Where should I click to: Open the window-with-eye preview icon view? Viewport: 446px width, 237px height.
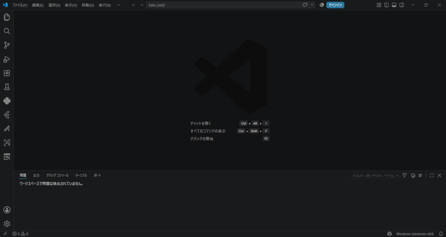click(7, 157)
